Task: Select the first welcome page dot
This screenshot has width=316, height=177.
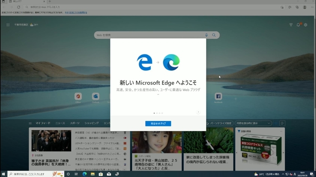Action: point(154,113)
